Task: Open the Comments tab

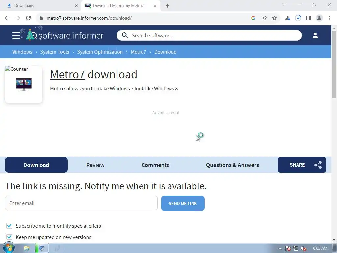Action: [155, 165]
